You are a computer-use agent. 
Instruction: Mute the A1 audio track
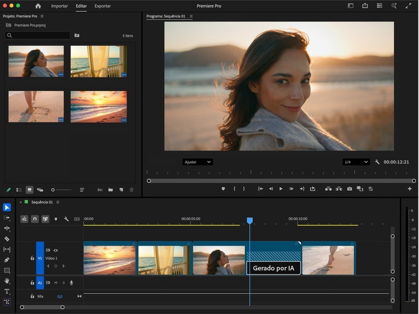(x=56, y=283)
